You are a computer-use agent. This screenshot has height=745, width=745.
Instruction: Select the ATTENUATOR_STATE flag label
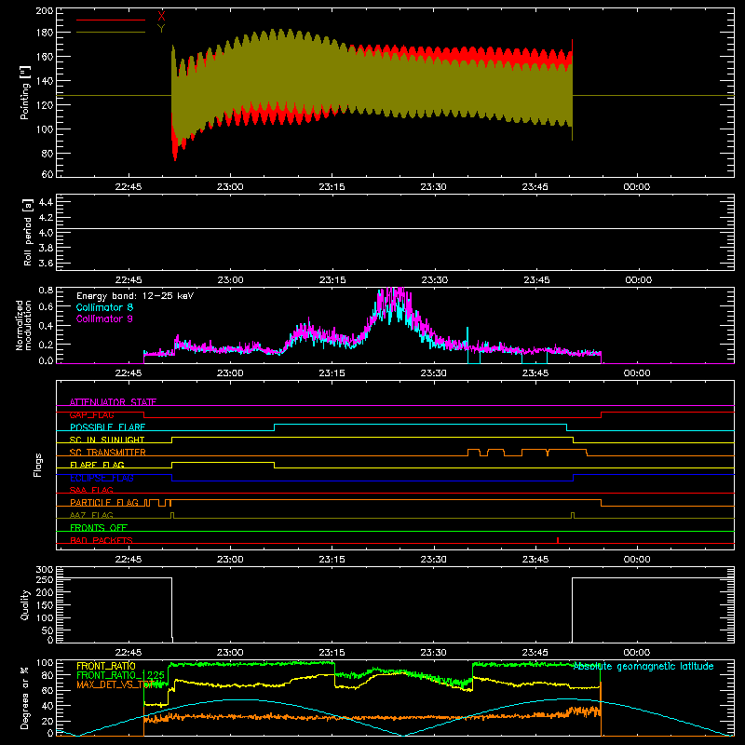(113, 402)
